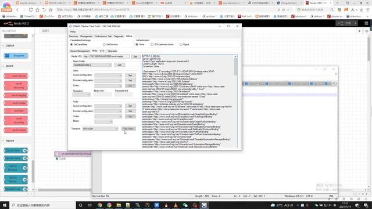
Task: Open the notification center icon
Action: (366, 205)
